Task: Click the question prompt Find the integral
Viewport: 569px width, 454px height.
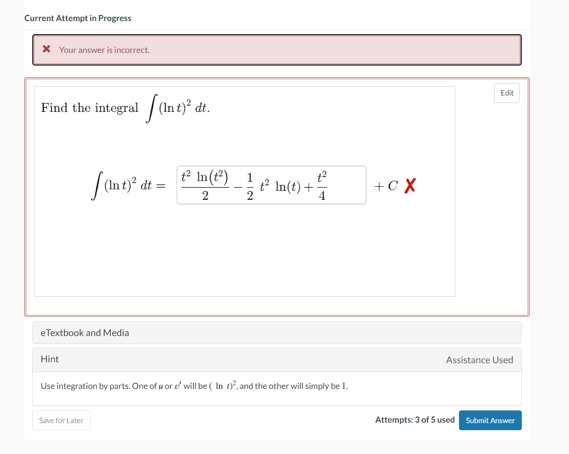Action: [x=89, y=108]
